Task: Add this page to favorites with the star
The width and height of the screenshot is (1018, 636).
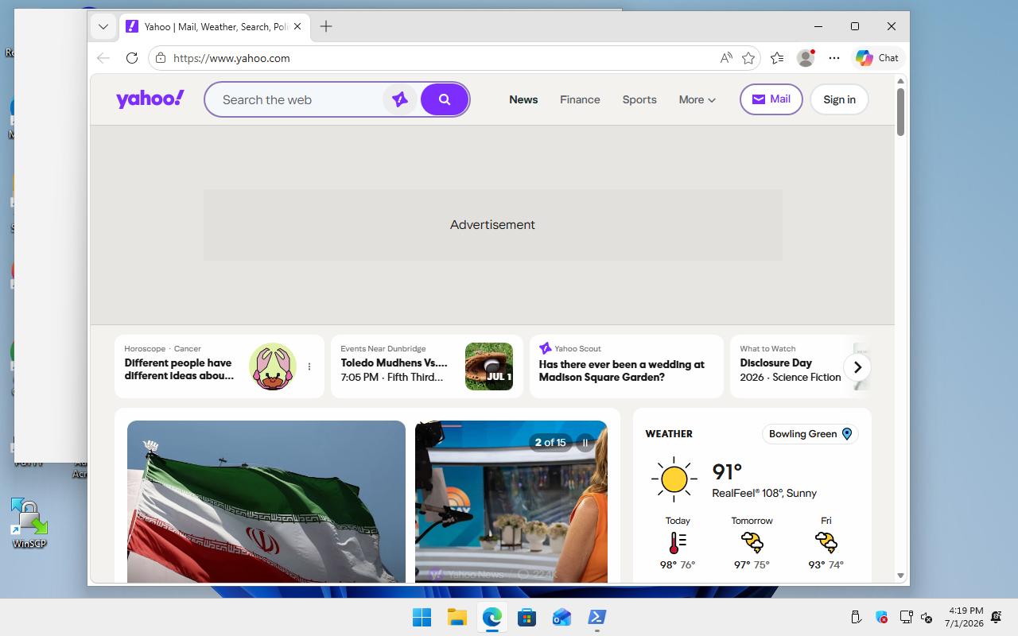Action: click(748, 58)
